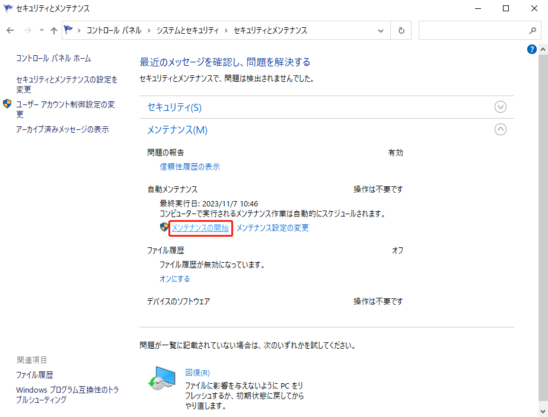
Task: Click the flag icon in address bar
Action: 69,30
